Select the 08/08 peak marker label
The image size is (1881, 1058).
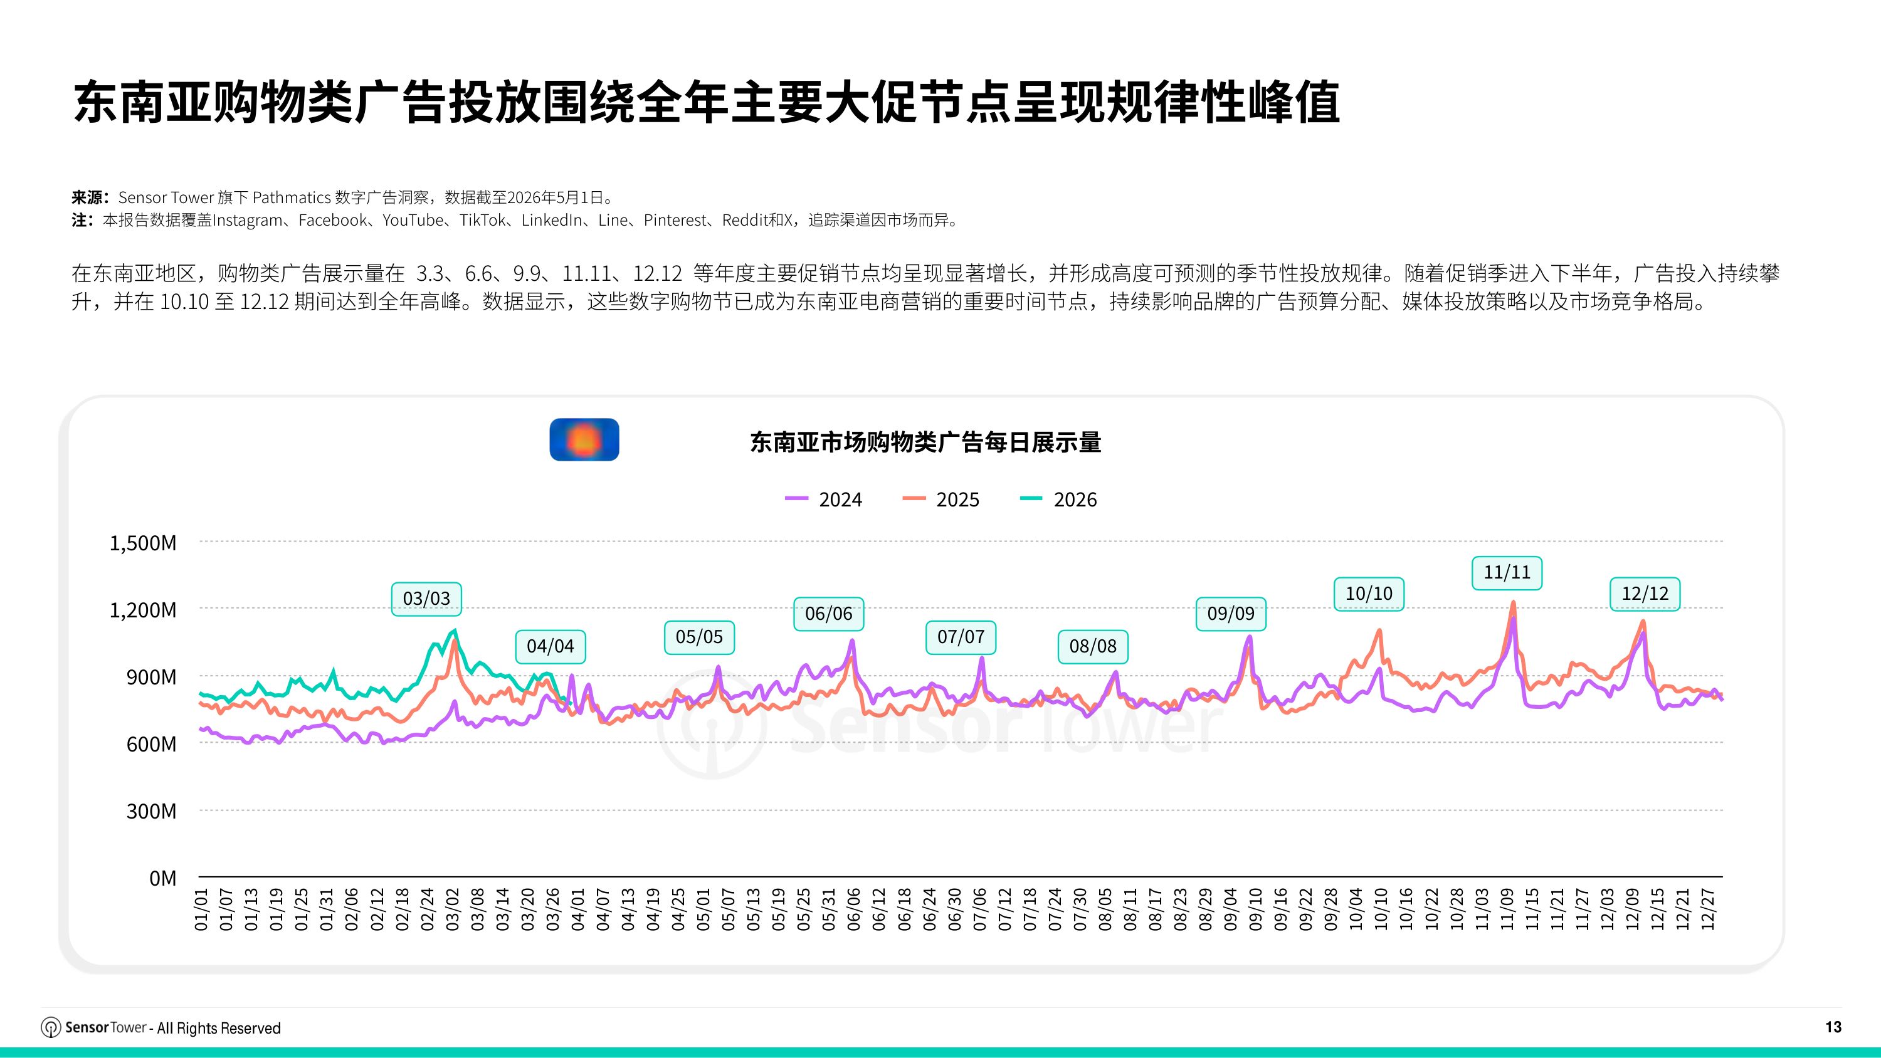click(1093, 646)
